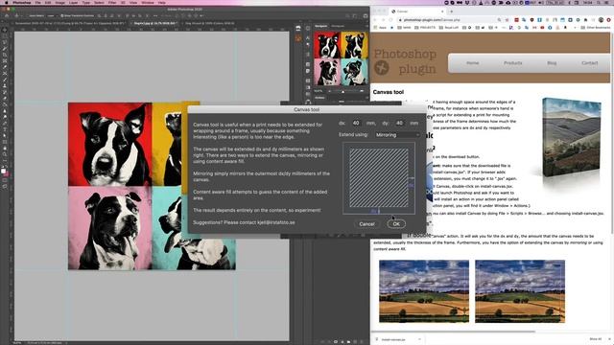This screenshot has height=345, width=614.
Task: Open orange plugin icon in collapsed panel dock
Action: click(298, 38)
